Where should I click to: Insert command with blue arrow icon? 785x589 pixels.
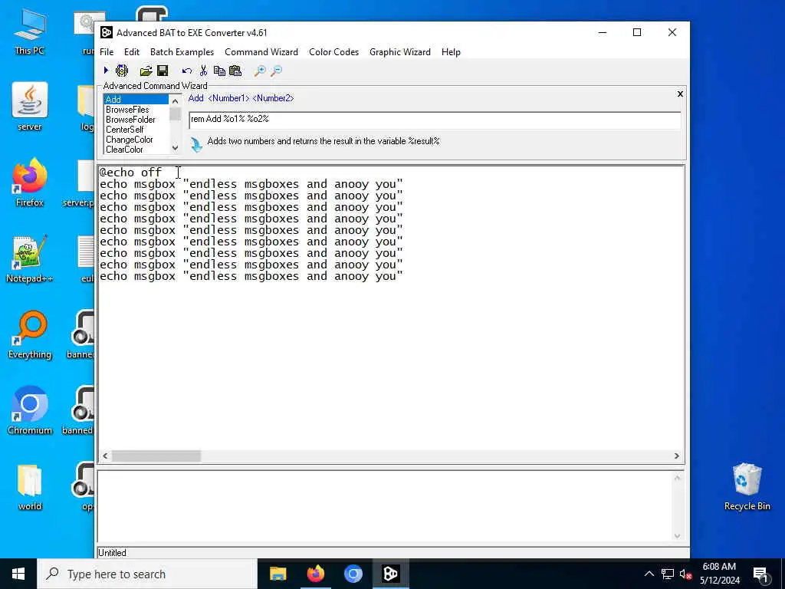(x=196, y=144)
